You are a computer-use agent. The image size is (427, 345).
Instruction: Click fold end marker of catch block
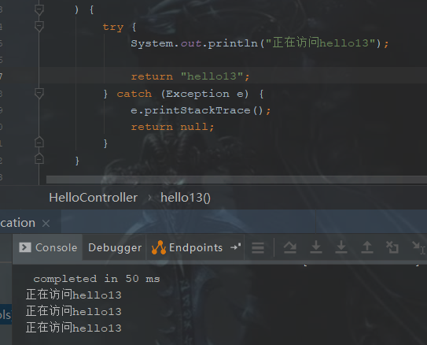click(39, 142)
